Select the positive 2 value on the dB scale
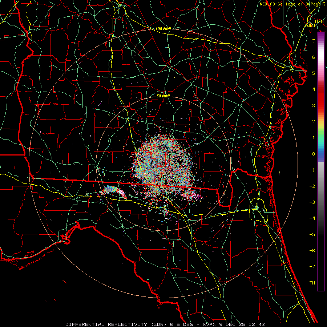 click(x=314, y=122)
